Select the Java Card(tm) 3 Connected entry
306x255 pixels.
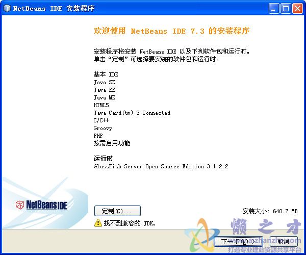132,113
